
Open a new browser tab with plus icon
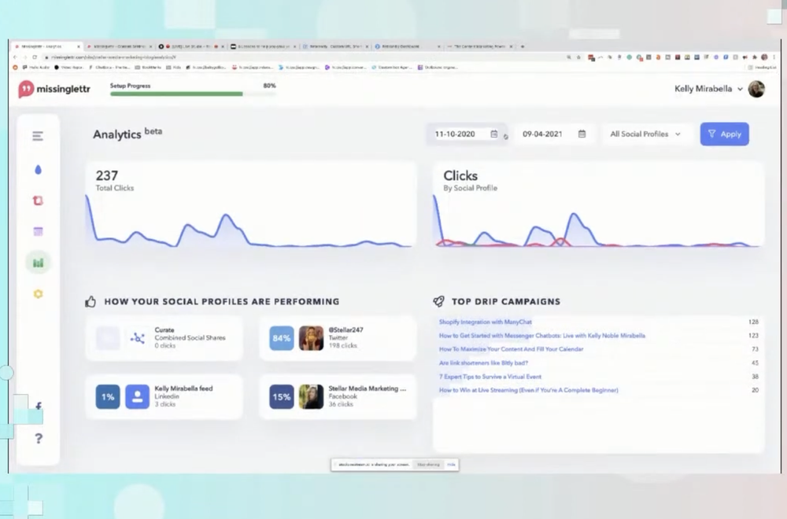point(523,46)
